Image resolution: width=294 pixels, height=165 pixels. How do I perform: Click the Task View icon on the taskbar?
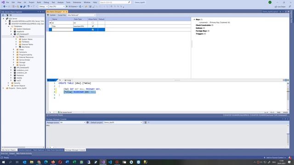tap(17, 162)
